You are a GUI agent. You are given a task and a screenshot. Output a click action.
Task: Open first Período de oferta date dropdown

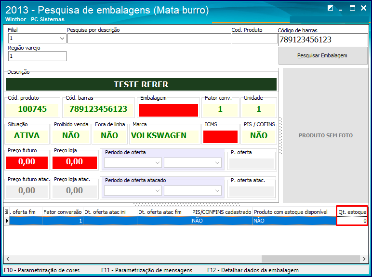tap(157, 163)
